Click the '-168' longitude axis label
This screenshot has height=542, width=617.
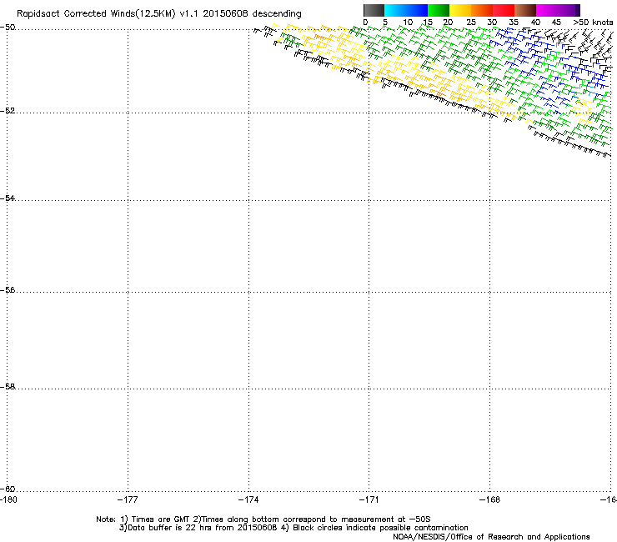coord(490,499)
